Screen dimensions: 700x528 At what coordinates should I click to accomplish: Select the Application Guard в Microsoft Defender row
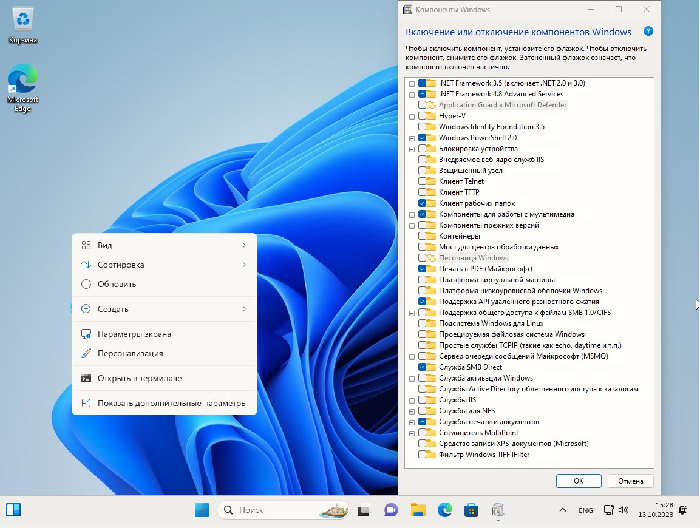[x=502, y=105]
